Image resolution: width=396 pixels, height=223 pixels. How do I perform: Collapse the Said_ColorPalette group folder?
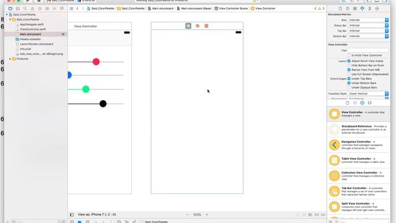10,19
